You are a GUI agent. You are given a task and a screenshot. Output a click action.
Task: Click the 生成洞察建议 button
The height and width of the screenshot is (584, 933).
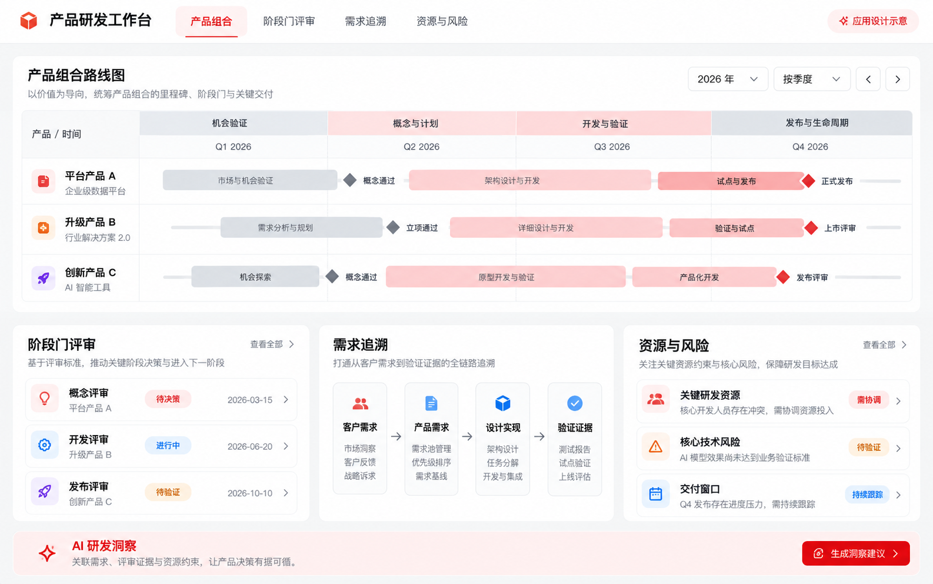(x=856, y=553)
